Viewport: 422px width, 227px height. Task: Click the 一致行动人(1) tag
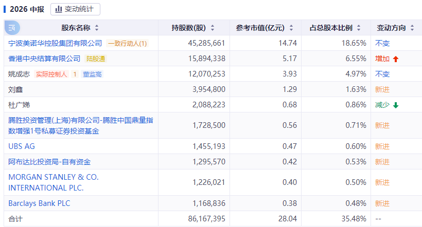127,44
